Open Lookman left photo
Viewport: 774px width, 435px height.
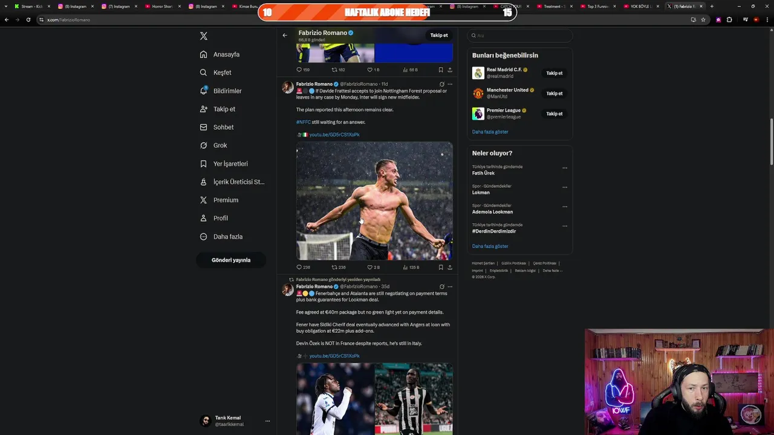pos(335,399)
